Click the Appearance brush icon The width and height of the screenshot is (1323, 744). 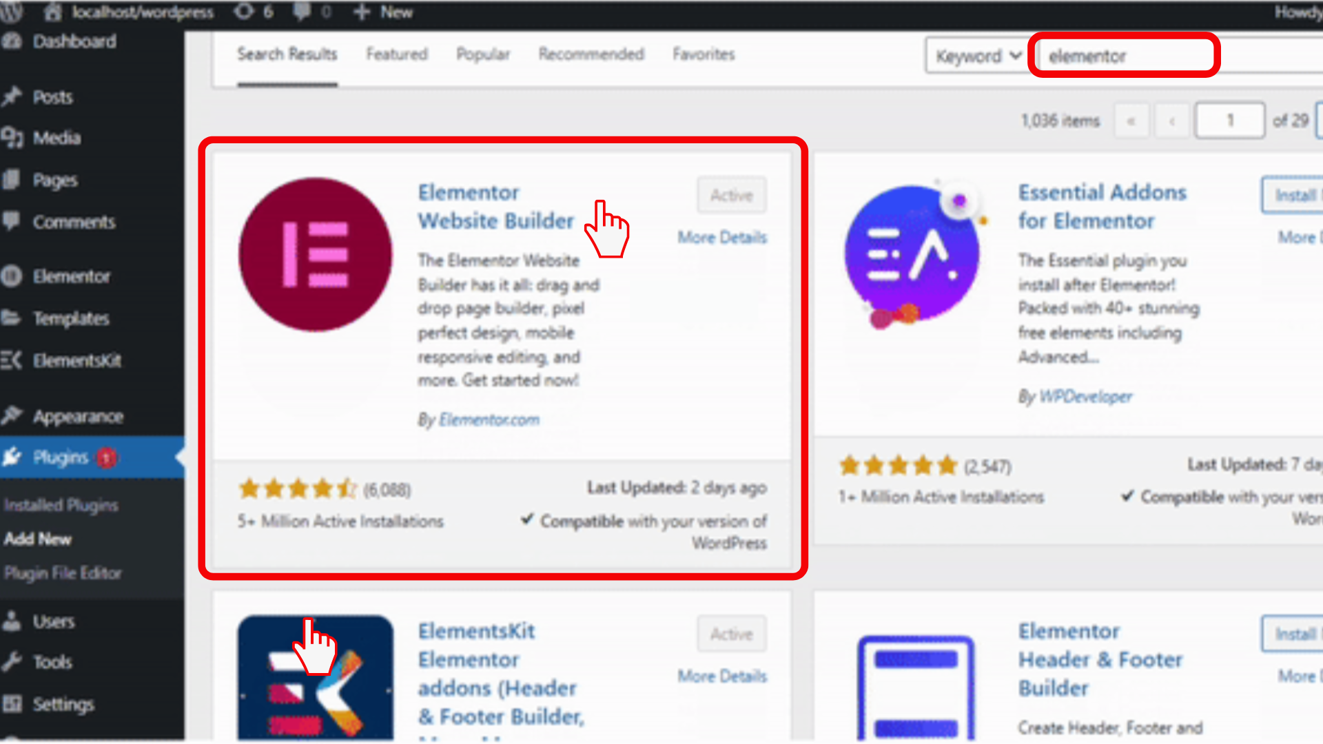tap(12, 415)
